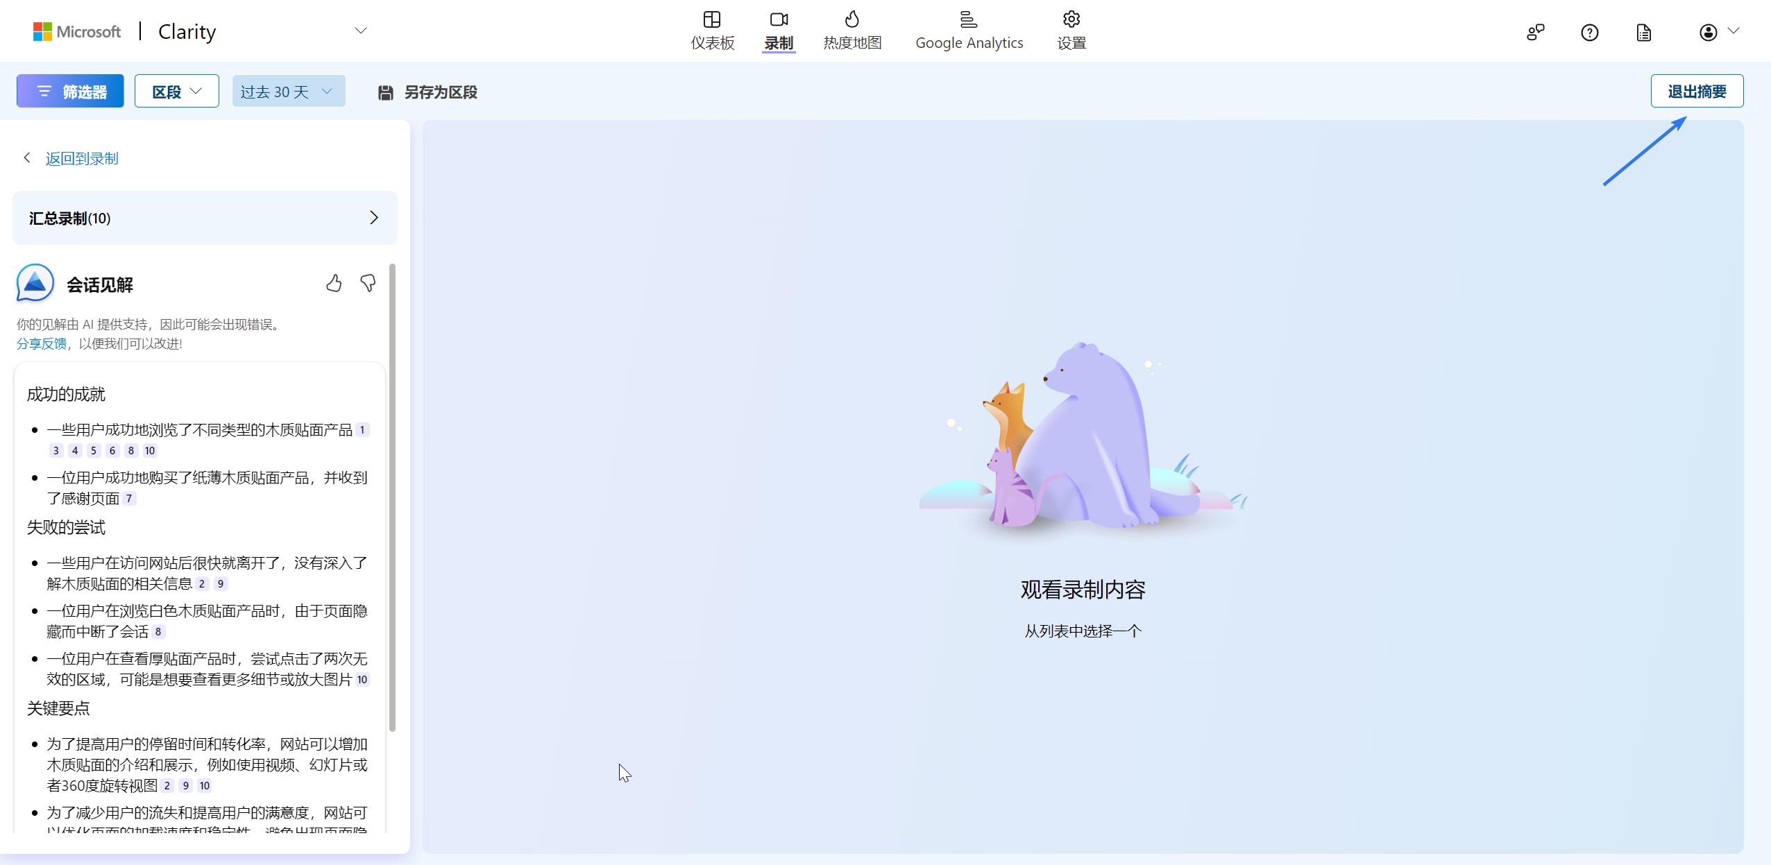This screenshot has width=1771, height=865.
Task: Open the Last 30 days date dropdown
Action: coord(288,92)
